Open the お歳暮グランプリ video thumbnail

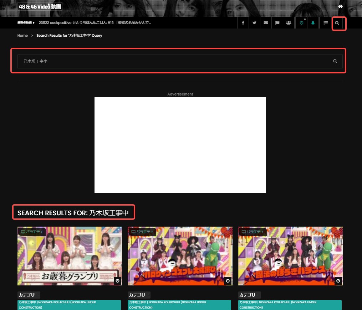(x=70, y=256)
